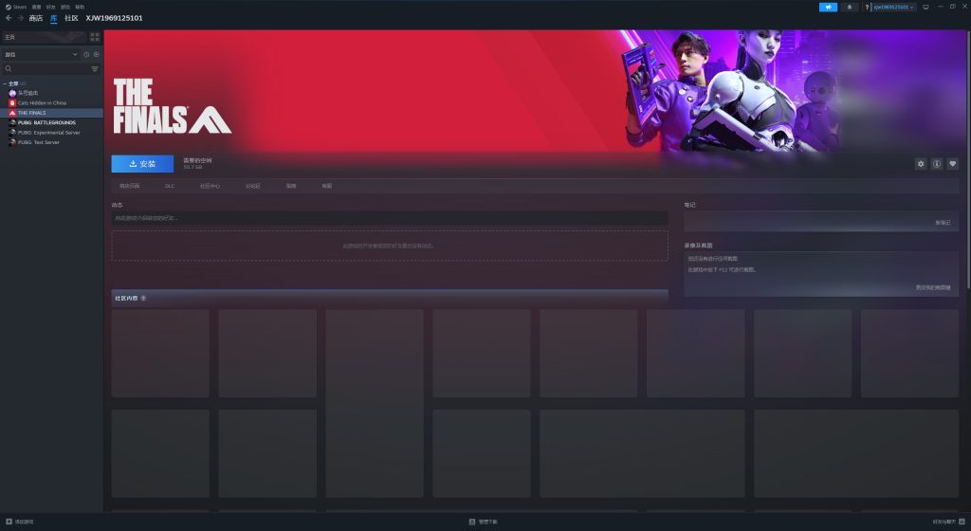Image resolution: width=971 pixels, height=531 pixels.
Task: Open game settings gear icon
Action: [x=921, y=164]
